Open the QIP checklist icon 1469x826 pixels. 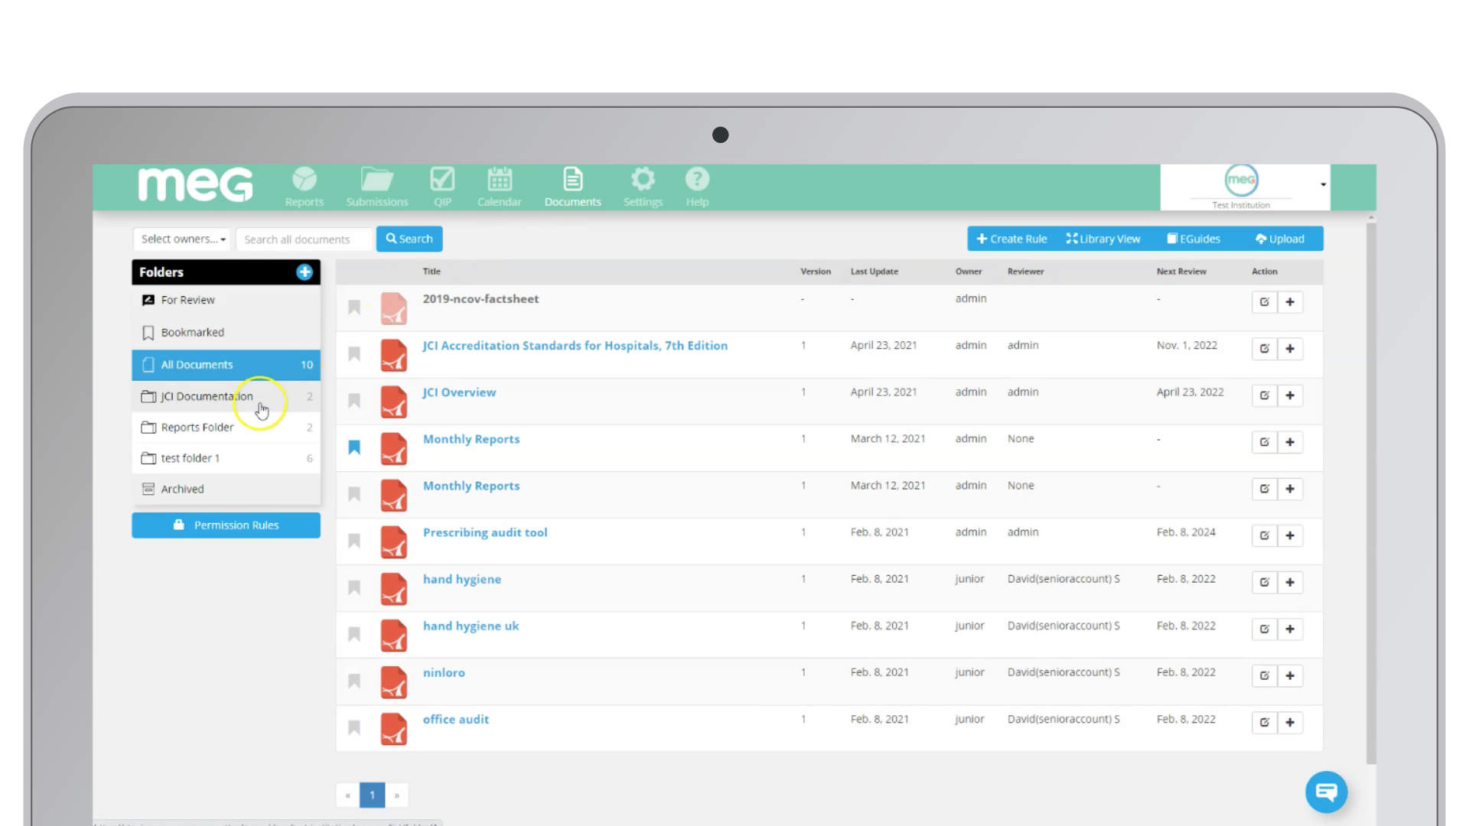442,182
